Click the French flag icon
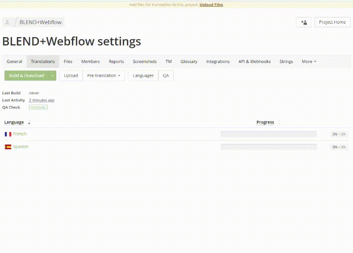The image size is (353, 253). tap(8, 134)
